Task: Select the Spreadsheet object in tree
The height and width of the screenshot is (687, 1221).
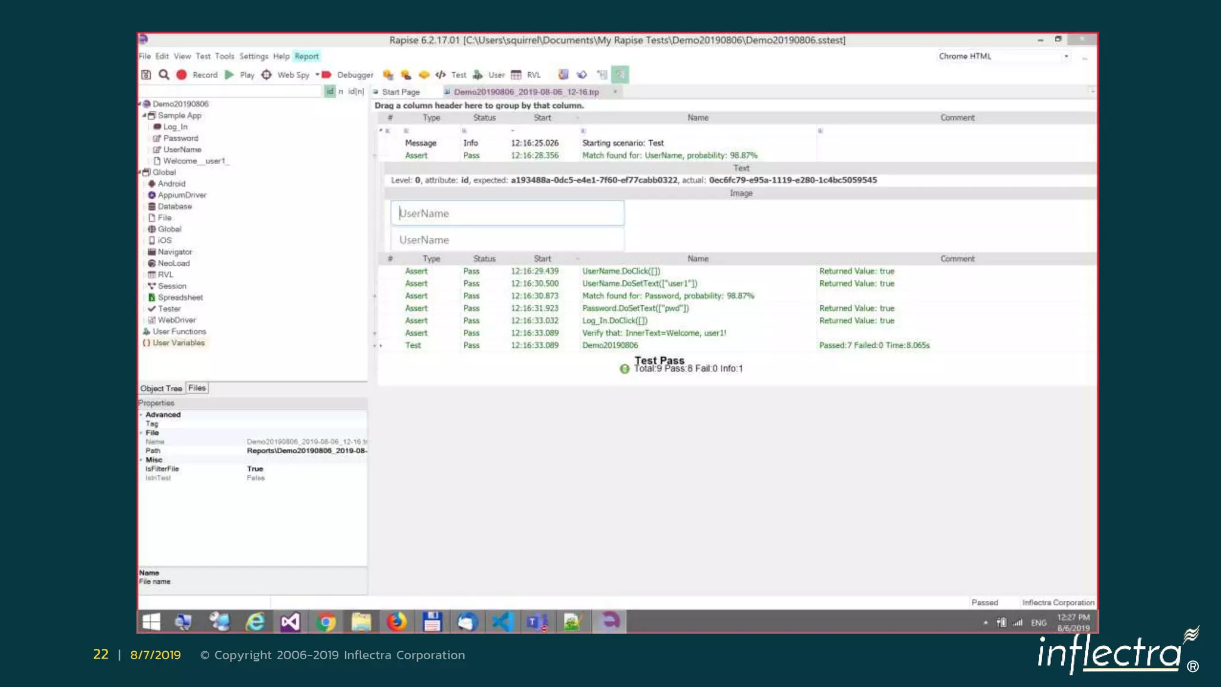Action: click(x=180, y=297)
